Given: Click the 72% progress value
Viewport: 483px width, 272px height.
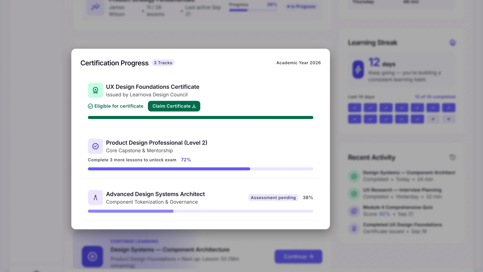Looking at the screenshot, I should tap(186, 160).
